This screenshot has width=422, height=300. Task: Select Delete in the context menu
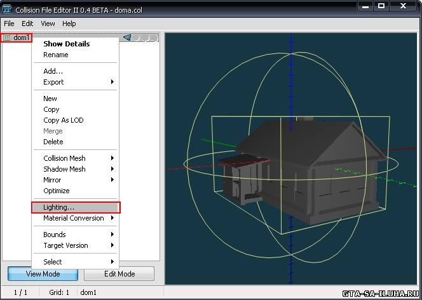[76, 142]
